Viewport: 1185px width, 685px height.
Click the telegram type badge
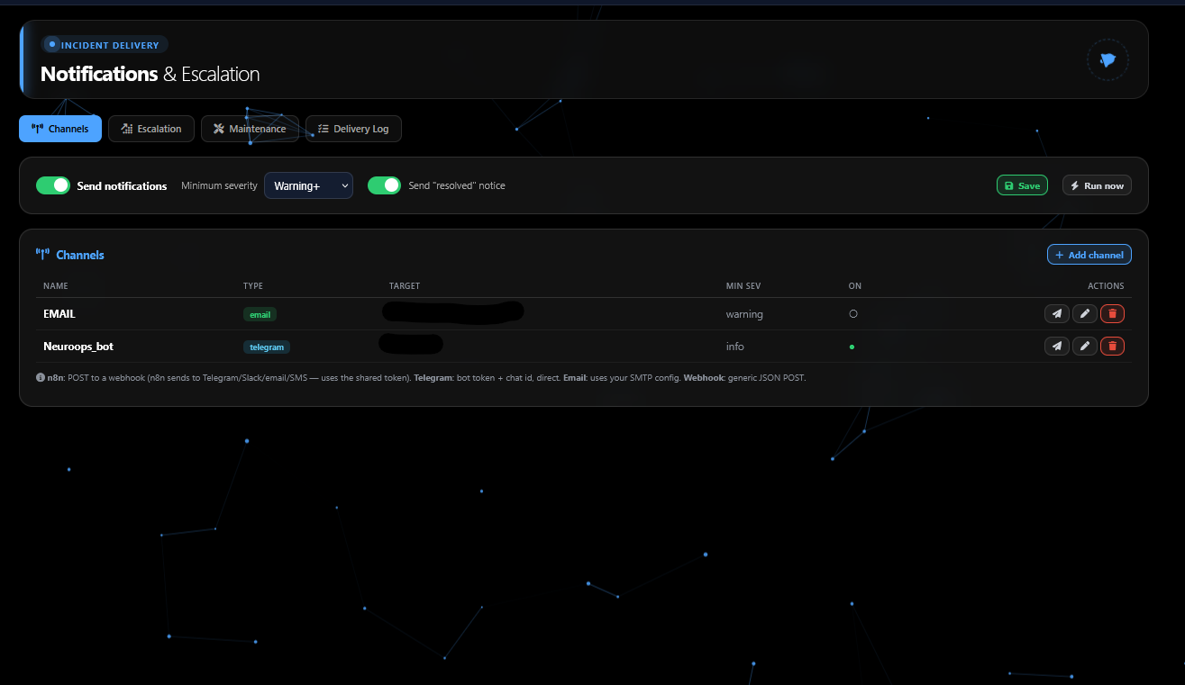(x=267, y=347)
